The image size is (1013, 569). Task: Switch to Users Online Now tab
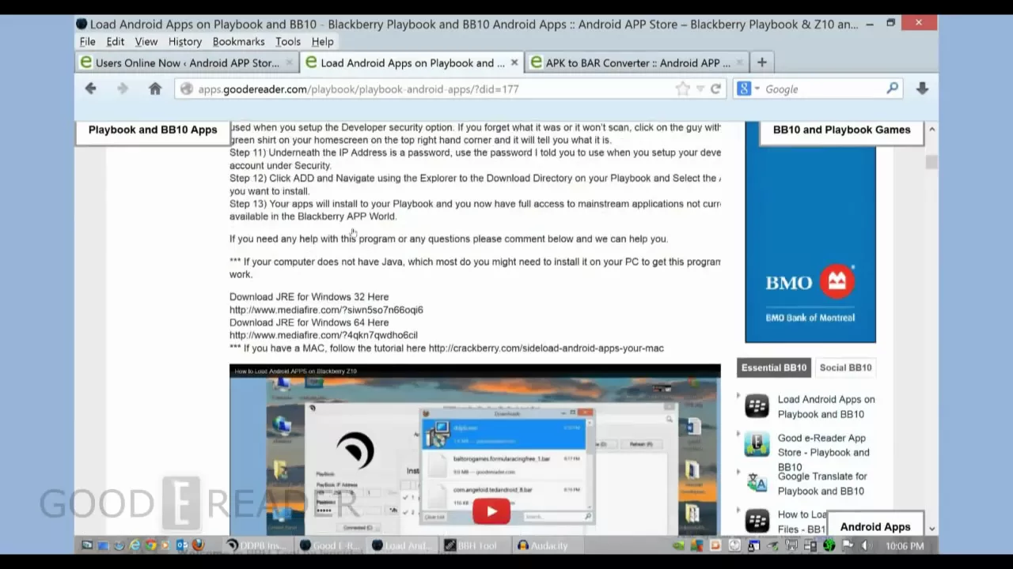click(x=187, y=62)
